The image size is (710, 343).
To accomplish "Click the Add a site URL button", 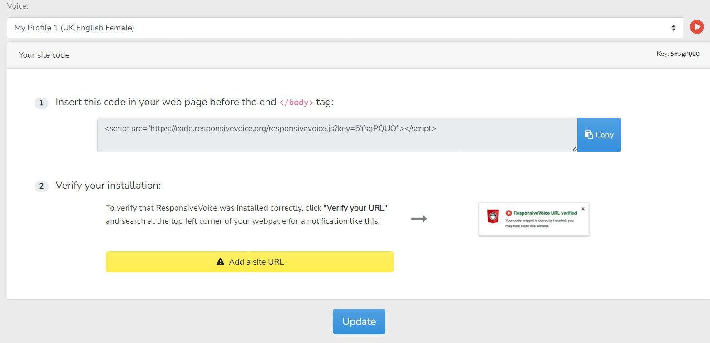I will coord(250,262).
